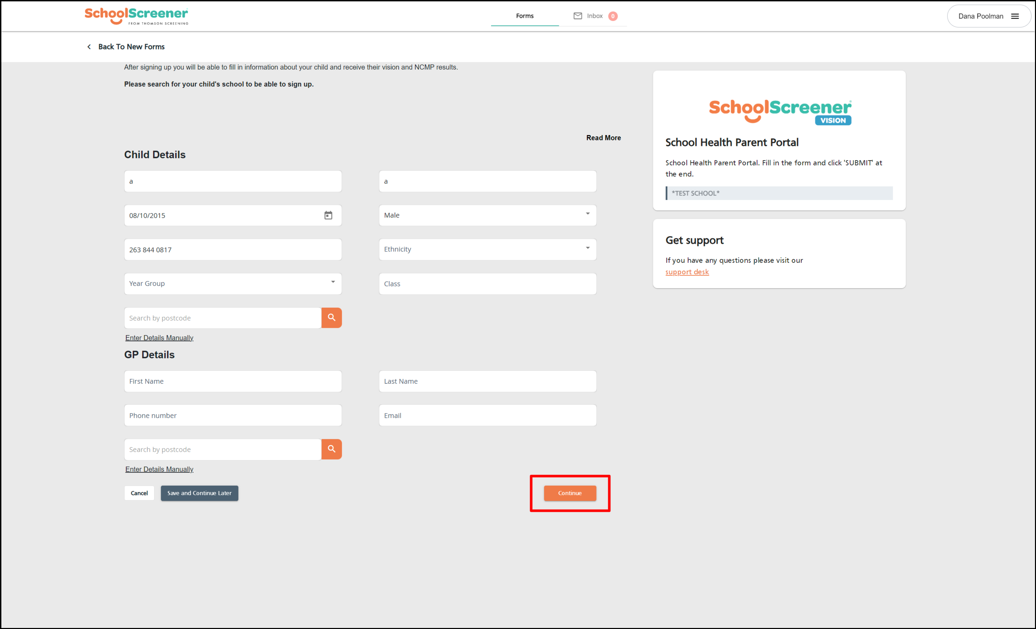Click child address Search by postcode field
Image resolution: width=1036 pixels, height=629 pixels.
[223, 318]
